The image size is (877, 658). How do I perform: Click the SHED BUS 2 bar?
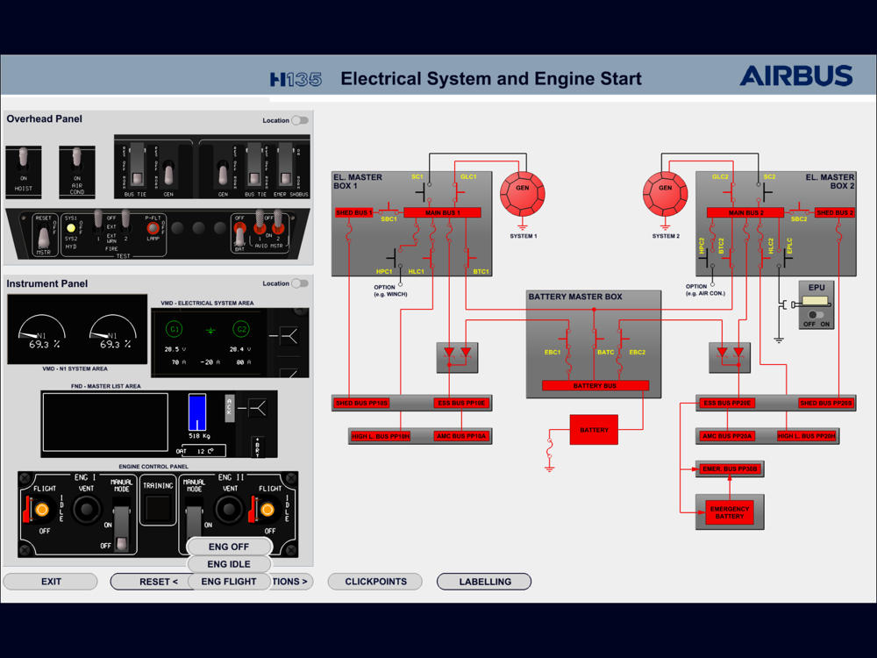tap(835, 212)
